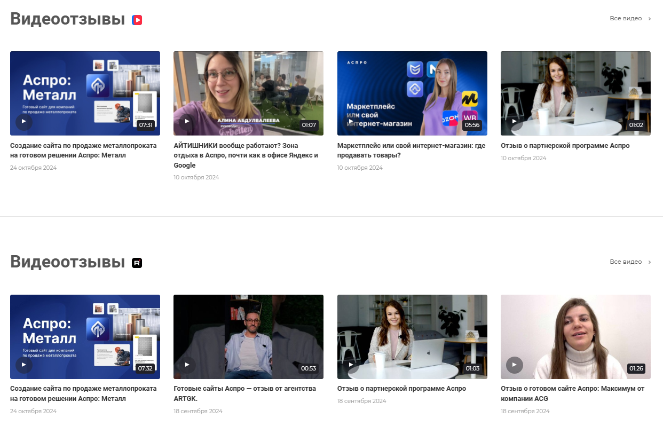Play the Маркетплейс или свой интернет-магазин video

pyautogui.click(x=351, y=122)
